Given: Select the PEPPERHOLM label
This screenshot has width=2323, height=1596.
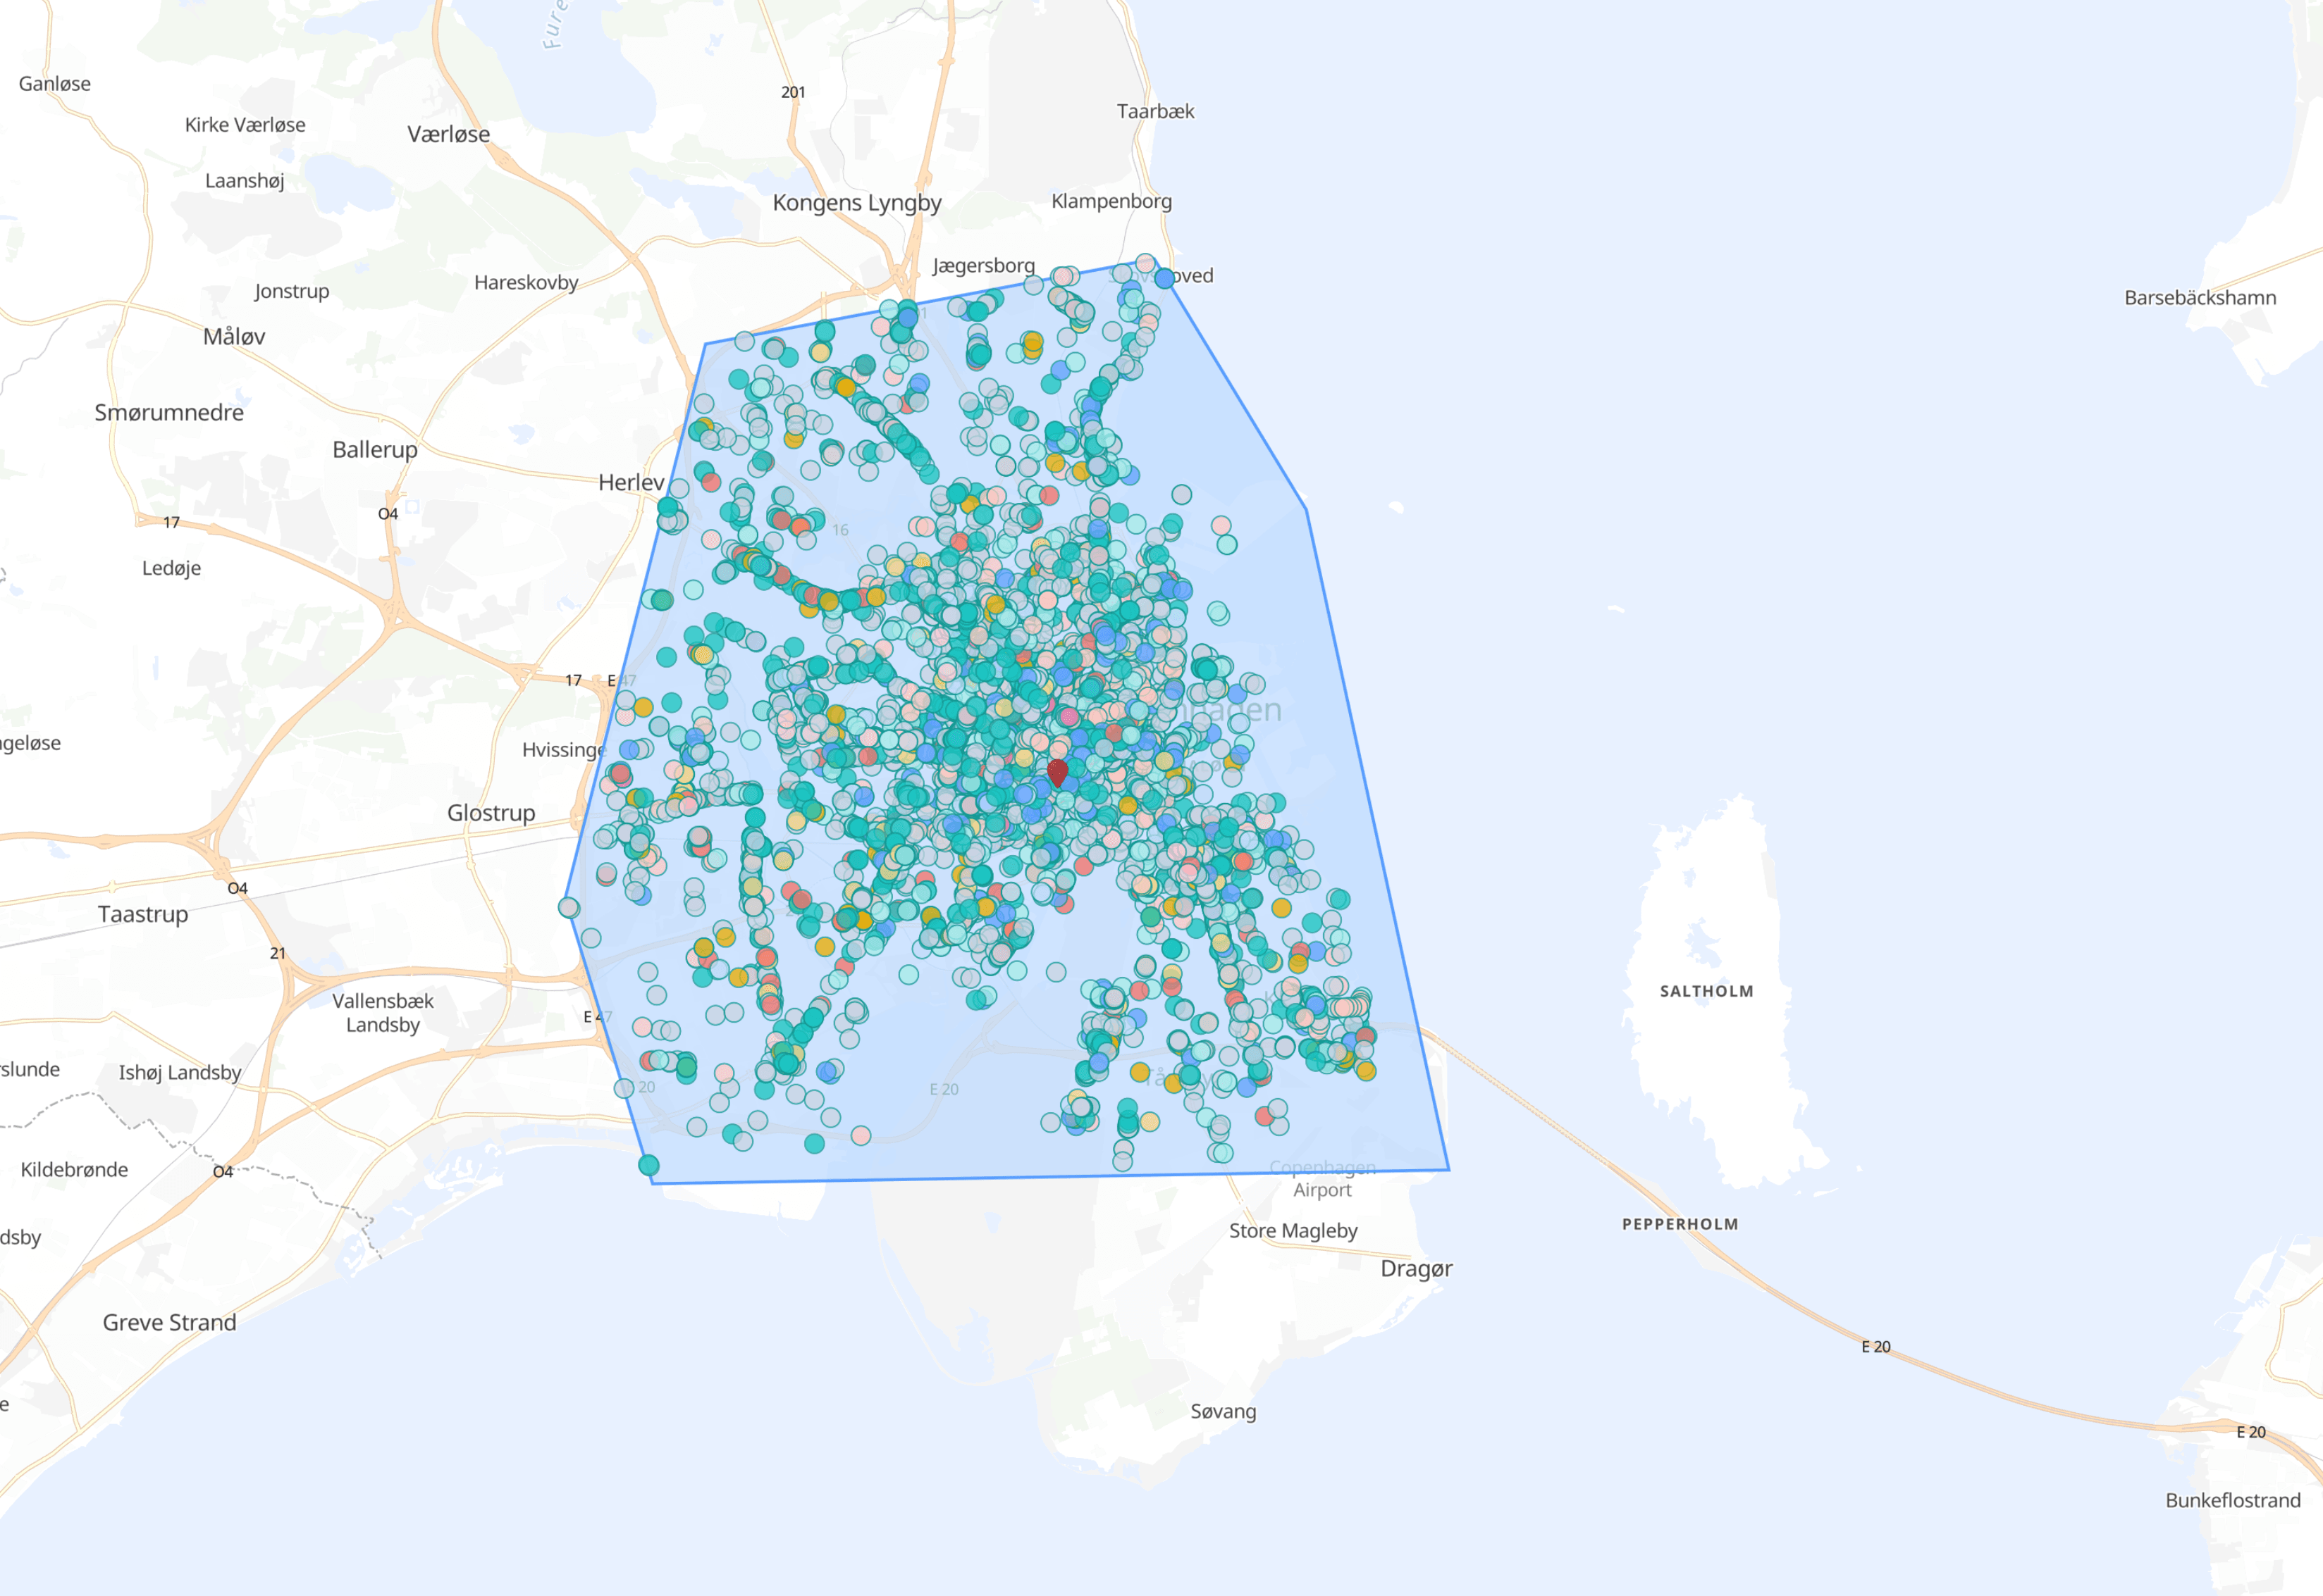Looking at the screenshot, I should pyautogui.click(x=1680, y=1224).
